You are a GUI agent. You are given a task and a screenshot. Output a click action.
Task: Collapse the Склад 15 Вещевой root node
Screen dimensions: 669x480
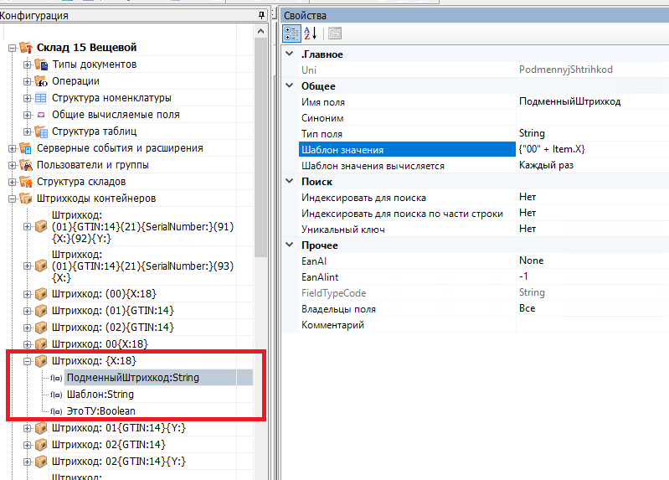coord(13,48)
